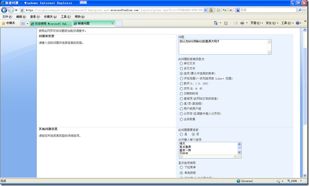
Task: Click the printer icon
Action: 242,23
